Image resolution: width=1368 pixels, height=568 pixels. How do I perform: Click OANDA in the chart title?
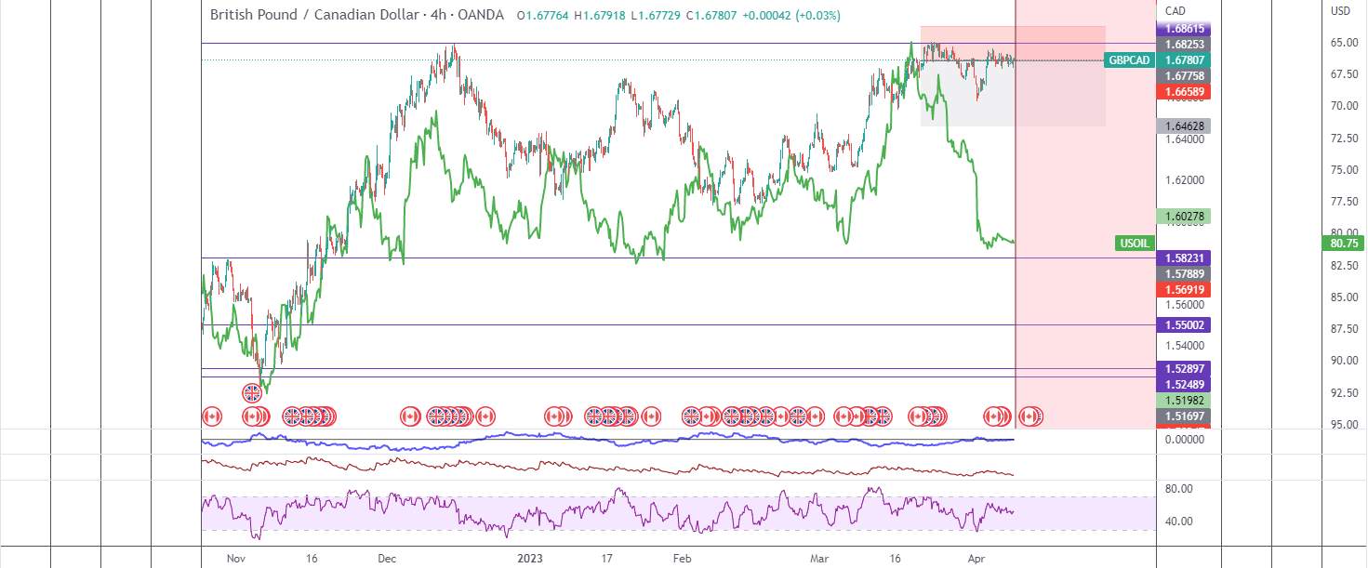482,15
